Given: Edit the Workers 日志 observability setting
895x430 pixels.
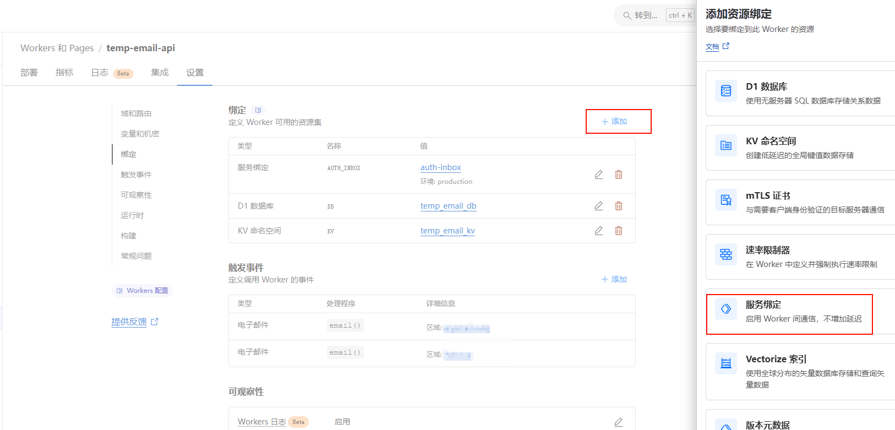Looking at the screenshot, I should (x=618, y=422).
